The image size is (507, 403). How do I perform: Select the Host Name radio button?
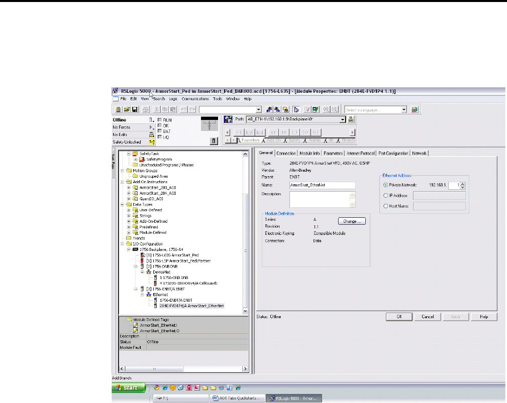click(x=385, y=206)
